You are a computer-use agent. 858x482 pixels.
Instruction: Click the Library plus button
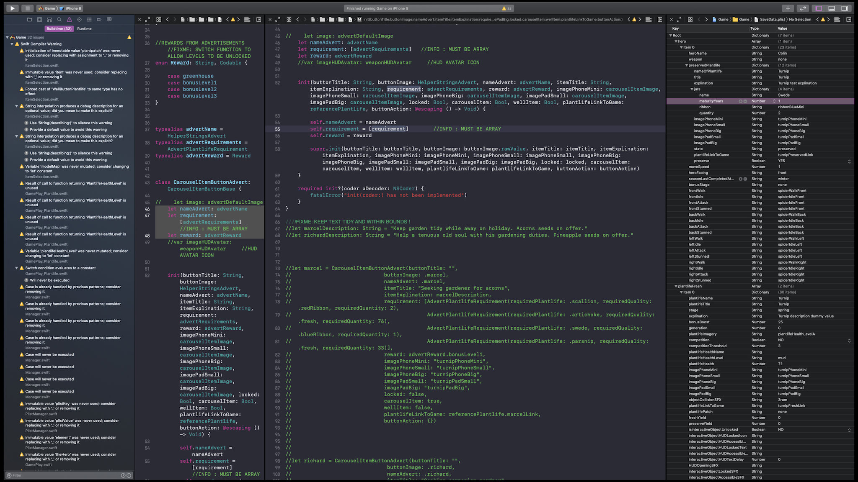788,8
